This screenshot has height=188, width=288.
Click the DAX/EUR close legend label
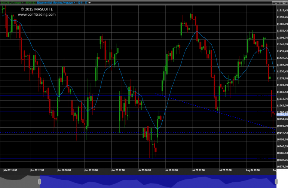point(18,3)
